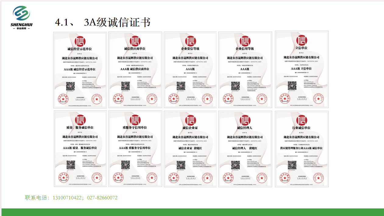Open the 行业诚信单位 certificate image
This screenshot has width=384, height=216.
click(x=302, y=149)
